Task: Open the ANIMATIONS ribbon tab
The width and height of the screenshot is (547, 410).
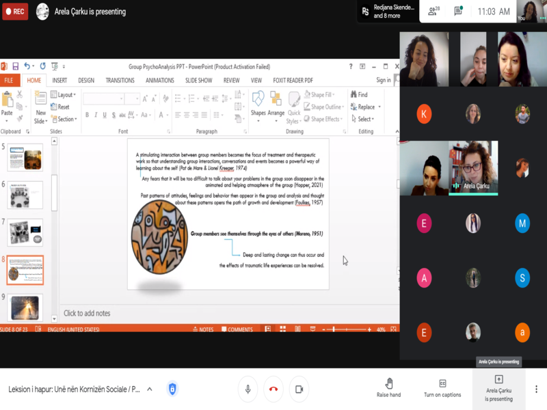Action: (x=160, y=80)
